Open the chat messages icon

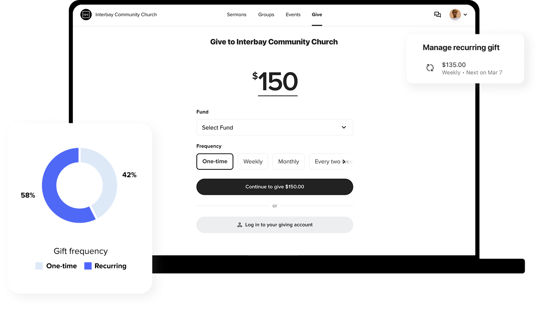pos(438,15)
